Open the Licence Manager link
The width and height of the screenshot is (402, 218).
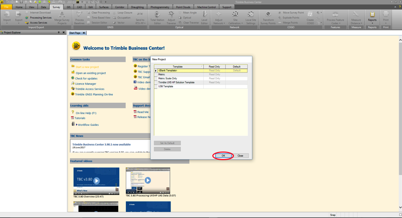[86, 84]
